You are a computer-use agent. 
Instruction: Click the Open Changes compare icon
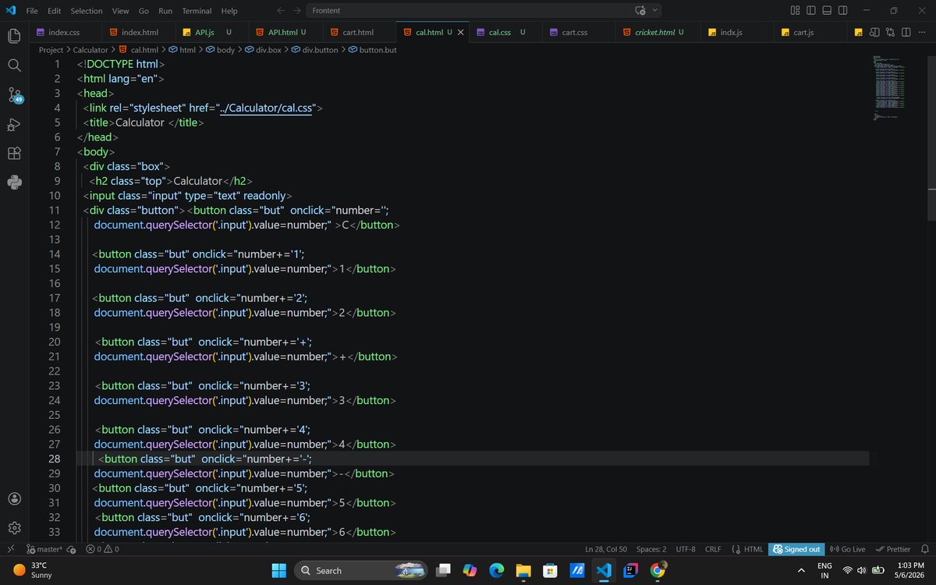[x=890, y=33]
